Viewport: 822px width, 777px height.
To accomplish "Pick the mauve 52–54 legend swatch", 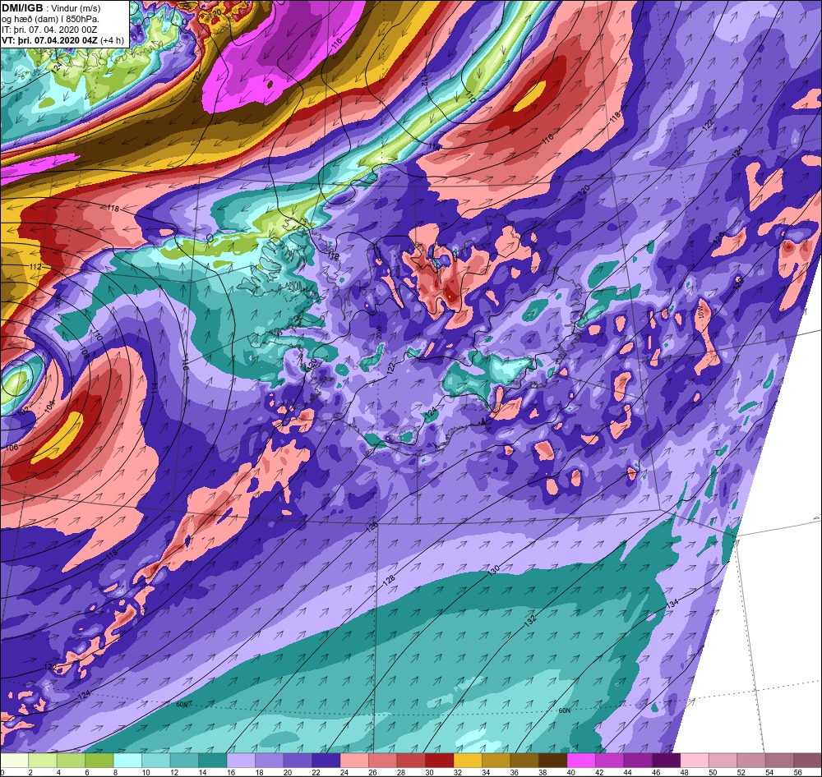I will [x=750, y=759].
